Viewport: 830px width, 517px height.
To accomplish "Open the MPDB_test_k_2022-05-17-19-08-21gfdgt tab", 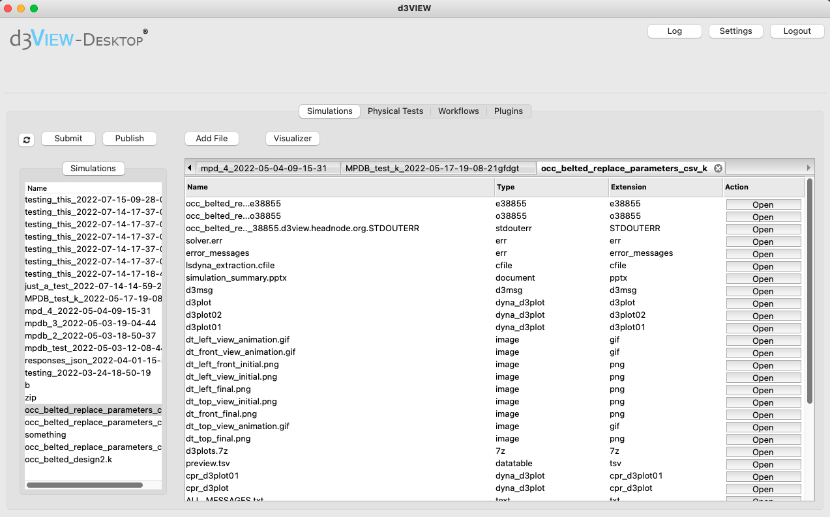I will click(x=438, y=168).
